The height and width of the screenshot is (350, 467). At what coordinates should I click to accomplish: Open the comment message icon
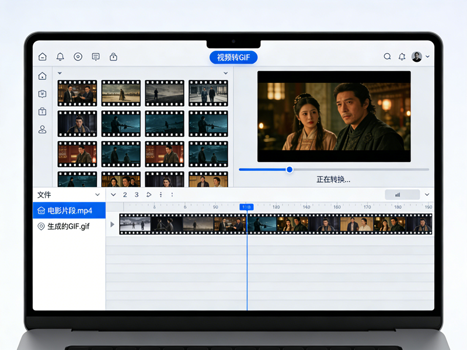pyautogui.click(x=96, y=57)
